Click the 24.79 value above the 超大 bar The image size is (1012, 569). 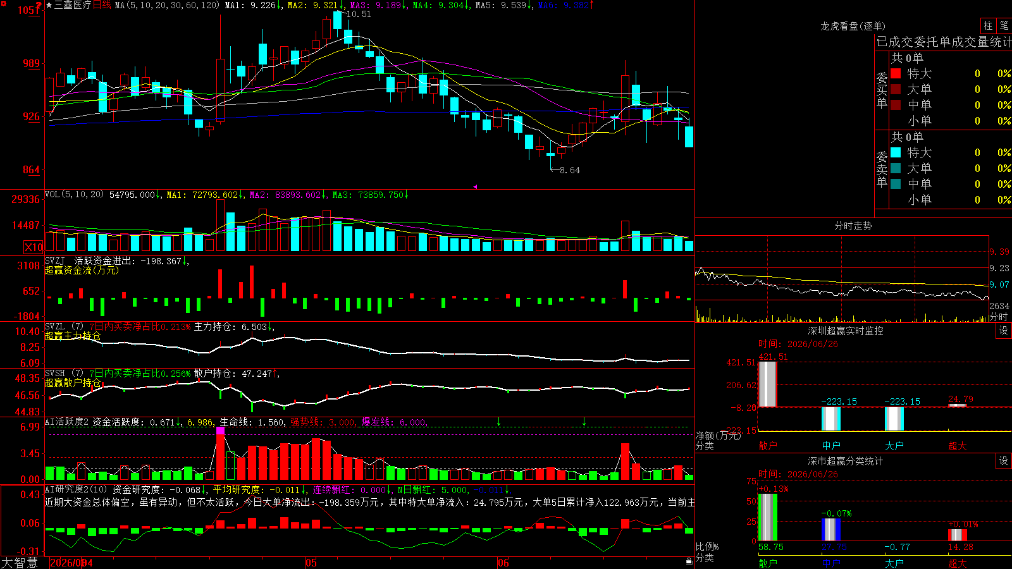click(x=961, y=399)
